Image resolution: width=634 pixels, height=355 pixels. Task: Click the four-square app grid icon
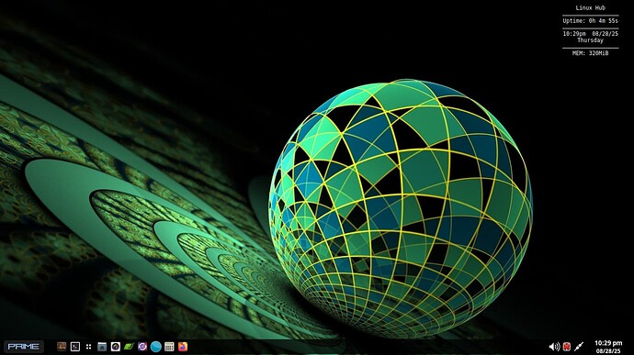pos(88,347)
